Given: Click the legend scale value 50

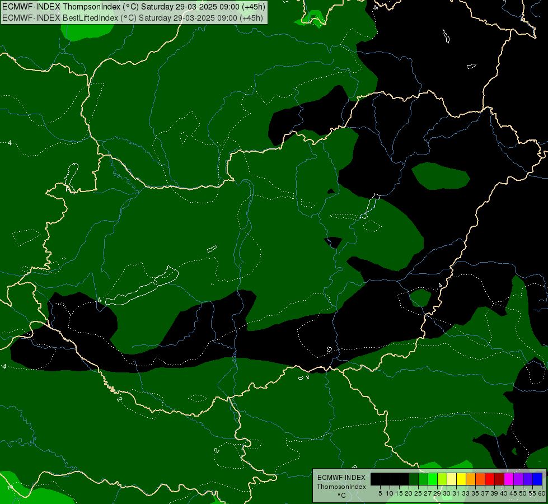Looking at the screenshot, I should pos(523,493).
